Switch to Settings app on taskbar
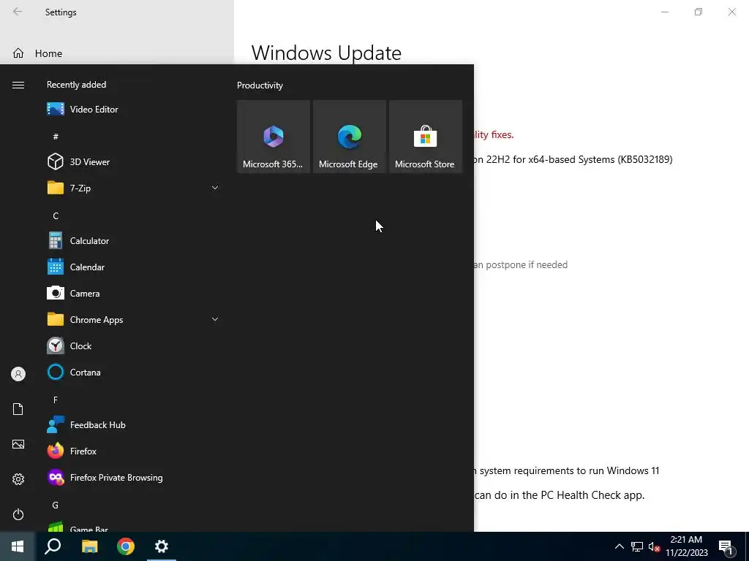 click(162, 546)
